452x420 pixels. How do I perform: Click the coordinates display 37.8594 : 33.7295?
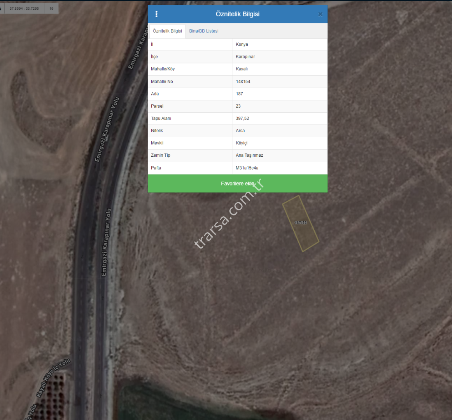(24, 9)
